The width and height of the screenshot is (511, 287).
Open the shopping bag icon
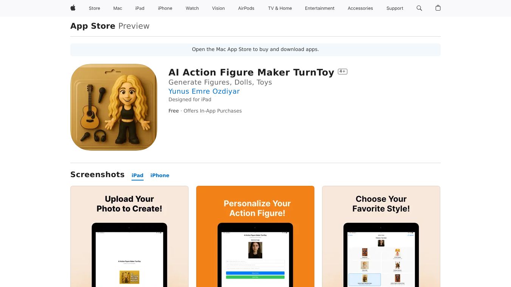pyautogui.click(x=438, y=8)
